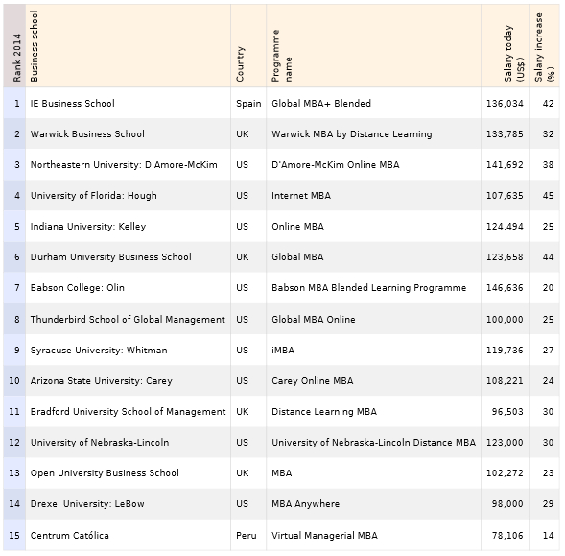This screenshot has height=556, width=565.
Task: Sort by 'Salary today (US$)' header
Action: [x=505, y=46]
